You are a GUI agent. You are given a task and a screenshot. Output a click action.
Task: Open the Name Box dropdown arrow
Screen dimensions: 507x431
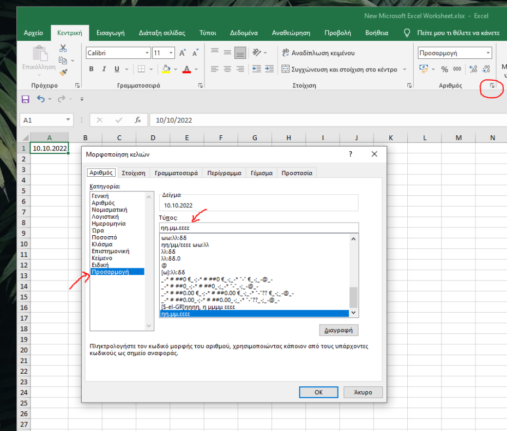click(68, 120)
